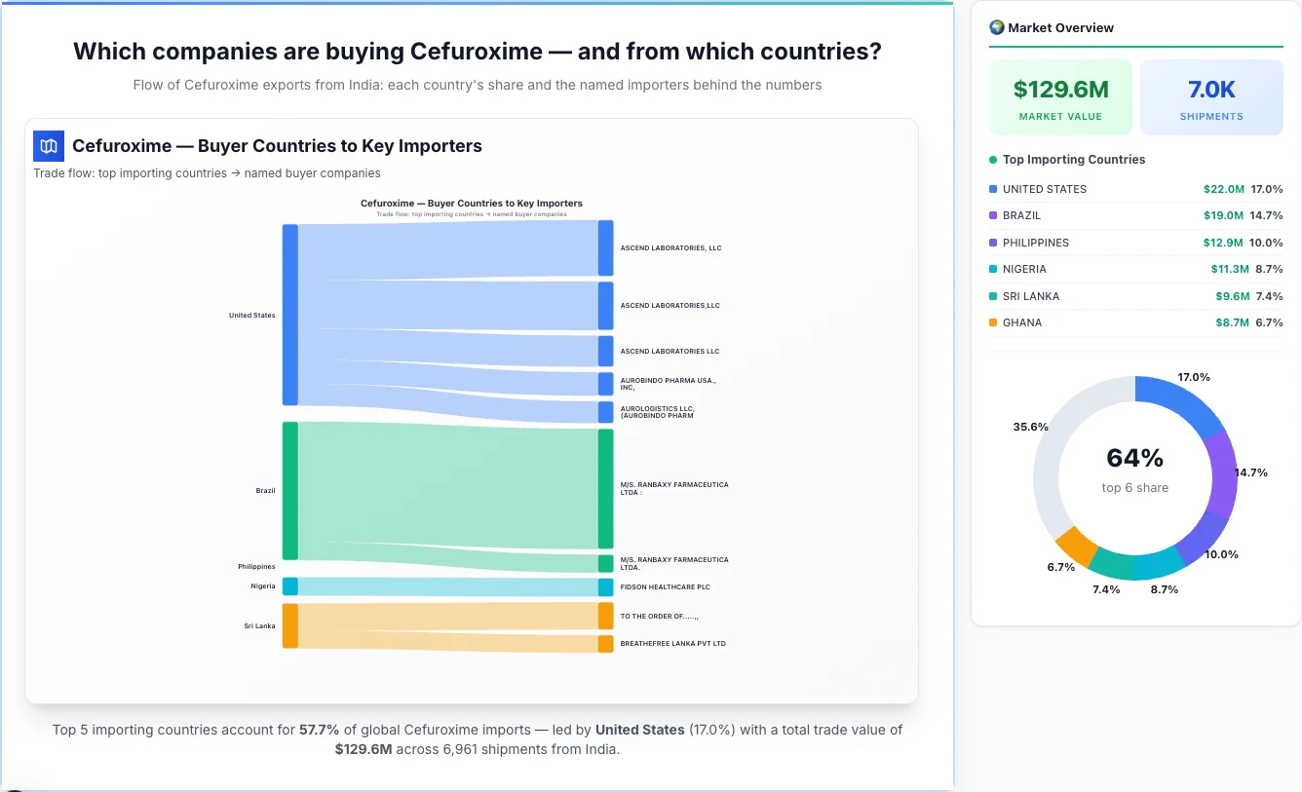Screen dimensions: 1302x792
Task: Click the $22.0M value for UNITED STATES
Action: tap(1226, 189)
